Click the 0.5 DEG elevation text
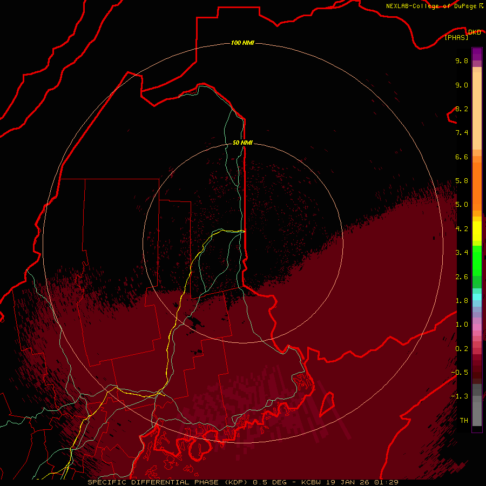Viewport: 486px width, 486px height. [270, 482]
